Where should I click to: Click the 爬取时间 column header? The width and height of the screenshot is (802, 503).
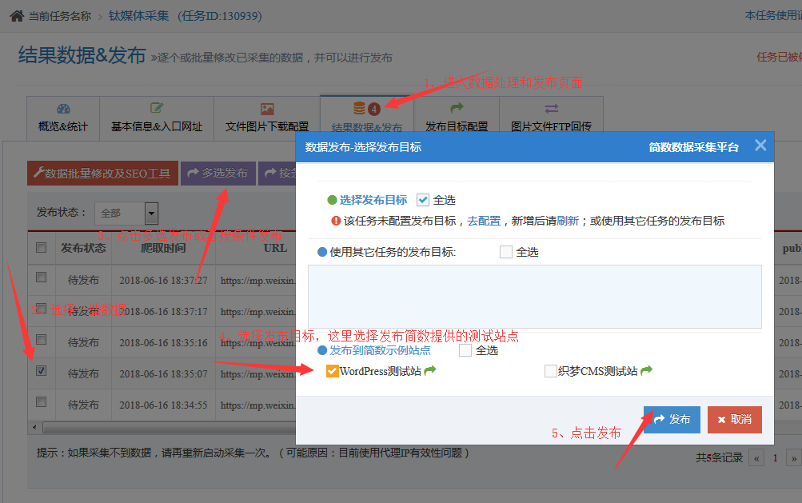pos(163,248)
